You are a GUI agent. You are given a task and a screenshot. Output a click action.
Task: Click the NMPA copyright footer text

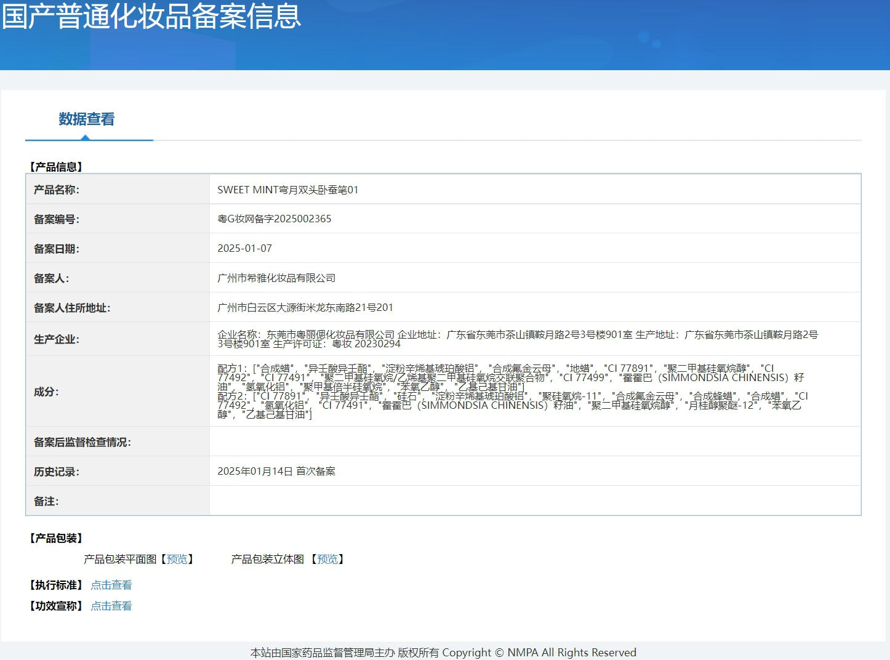pos(443,652)
